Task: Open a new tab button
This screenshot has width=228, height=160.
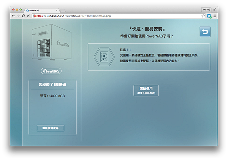Action: pyautogui.click(x=63, y=11)
